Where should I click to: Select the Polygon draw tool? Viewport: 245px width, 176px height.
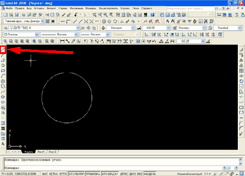pyautogui.click(x=3, y=66)
